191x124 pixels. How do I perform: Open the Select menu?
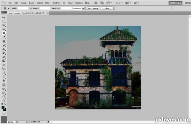tap(40, 3)
